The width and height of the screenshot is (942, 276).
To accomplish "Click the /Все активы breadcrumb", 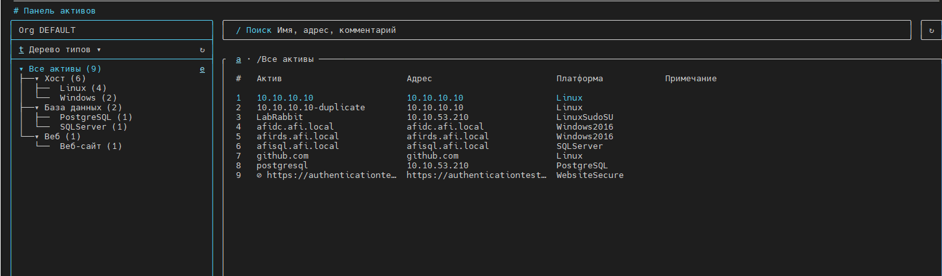I will click(x=285, y=59).
